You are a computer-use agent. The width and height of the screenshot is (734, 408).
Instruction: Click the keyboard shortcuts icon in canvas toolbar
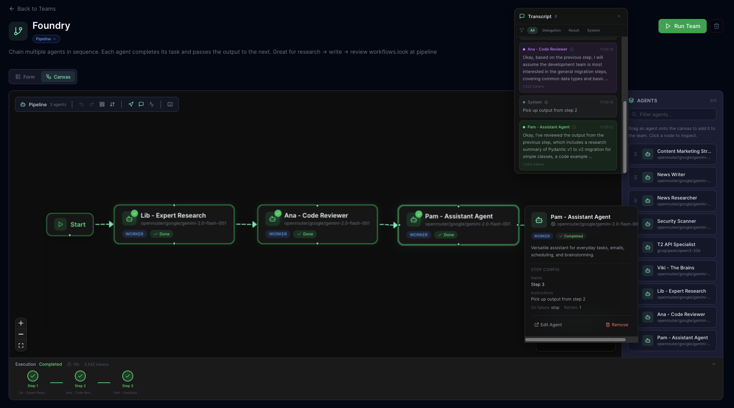click(170, 104)
